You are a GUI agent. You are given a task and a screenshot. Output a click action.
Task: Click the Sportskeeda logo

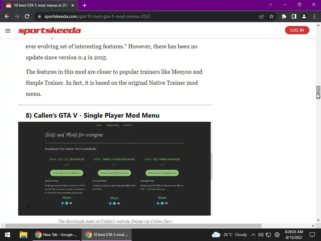(x=50, y=31)
